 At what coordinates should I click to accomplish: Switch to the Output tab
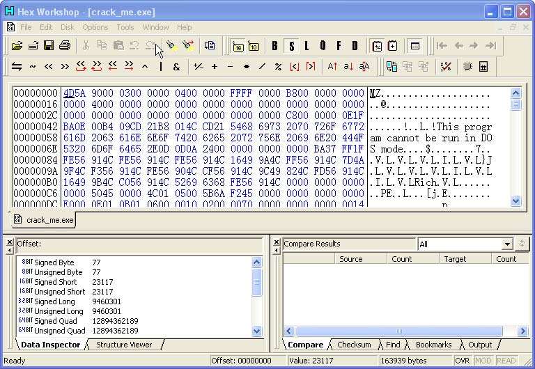(x=480, y=345)
